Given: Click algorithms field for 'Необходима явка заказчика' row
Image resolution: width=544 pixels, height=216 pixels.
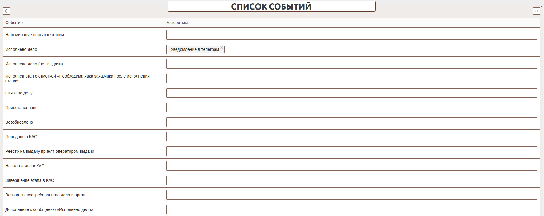Looking at the screenshot, I should click(x=351, y=78).
